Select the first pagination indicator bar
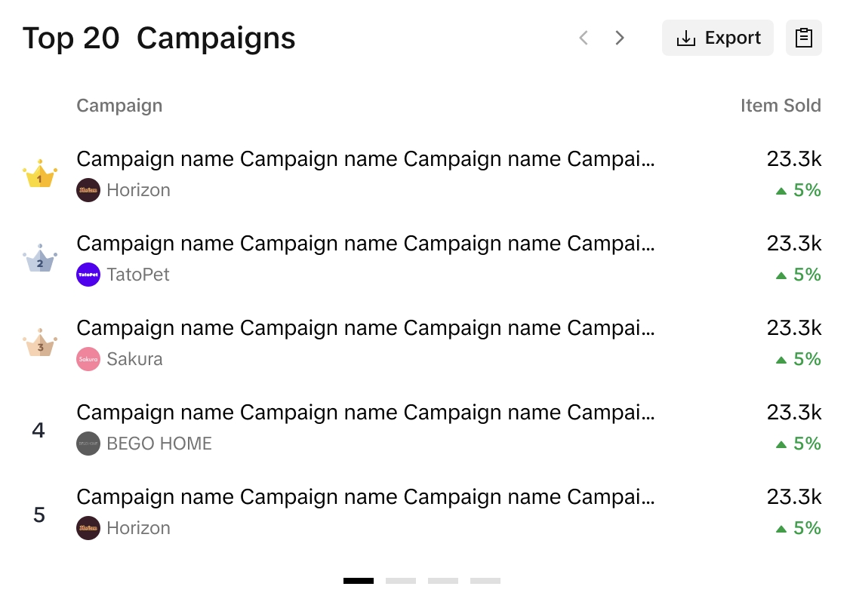This screenshot has width=850, height=608. pos(359,581)
